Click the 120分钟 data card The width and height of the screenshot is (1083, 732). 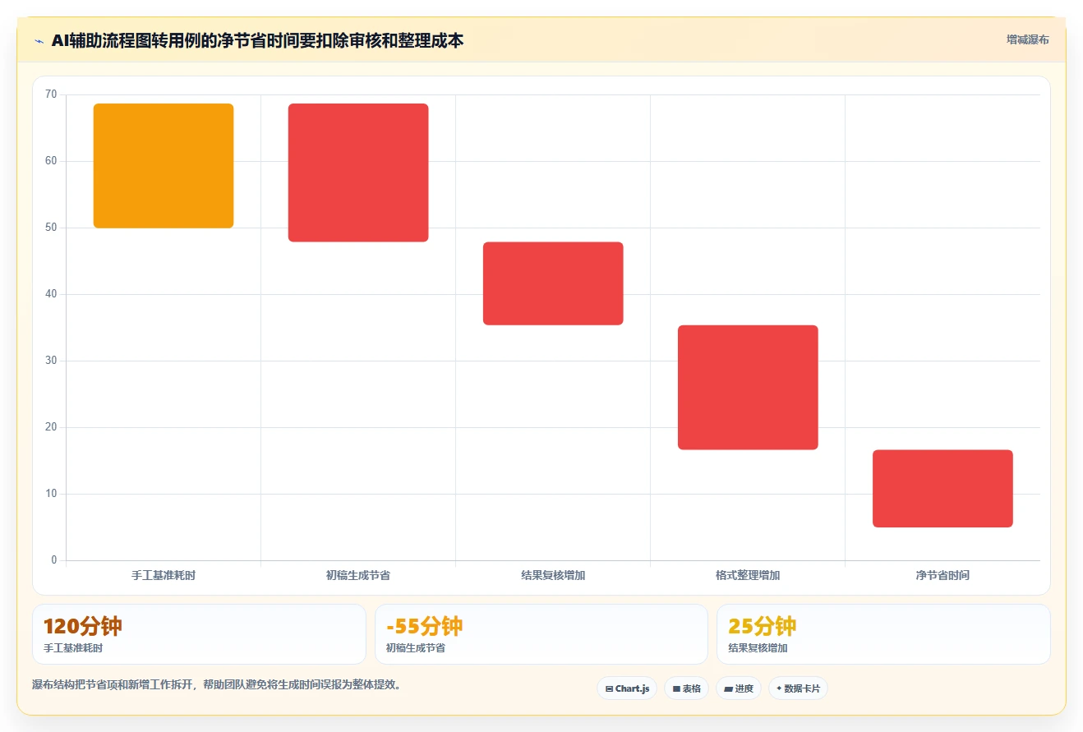[199, 634]
